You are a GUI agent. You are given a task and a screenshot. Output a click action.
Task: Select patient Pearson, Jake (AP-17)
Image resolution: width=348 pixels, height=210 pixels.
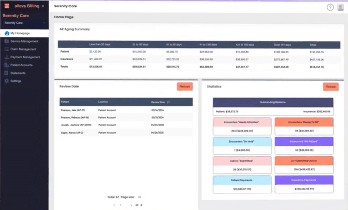pyautogui.click(x=73, y=110)
